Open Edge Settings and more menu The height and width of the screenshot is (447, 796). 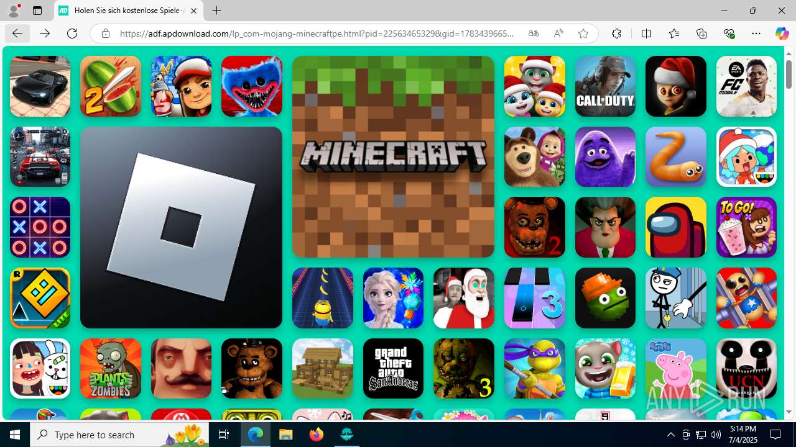point(756,34)
